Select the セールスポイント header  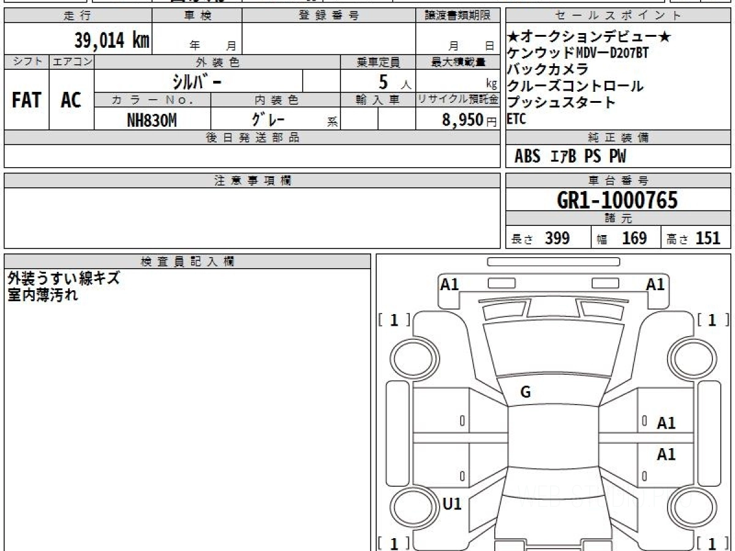[x=619, y=16]
